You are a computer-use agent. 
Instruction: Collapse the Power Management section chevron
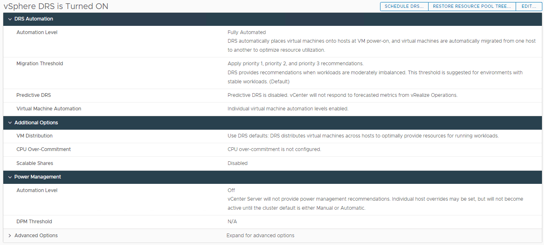[x=10, y=177]
